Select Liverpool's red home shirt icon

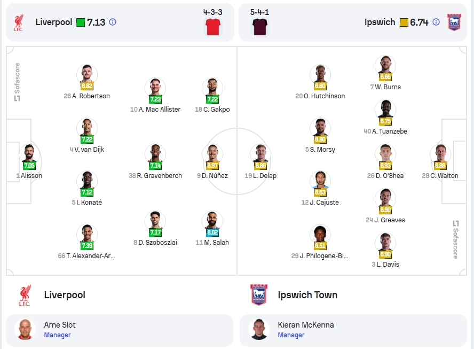(212, 27)
